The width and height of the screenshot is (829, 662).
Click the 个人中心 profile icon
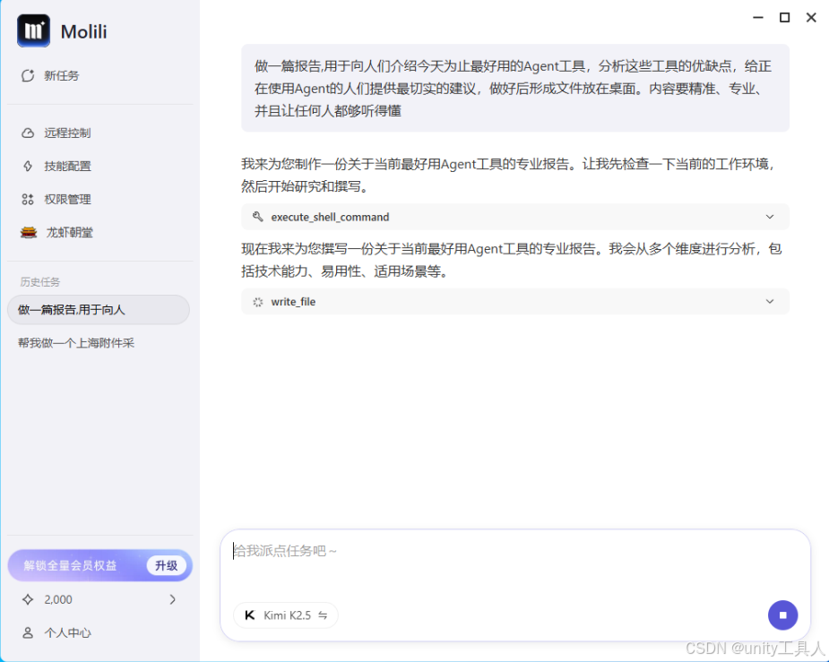[x=28, y=633]
